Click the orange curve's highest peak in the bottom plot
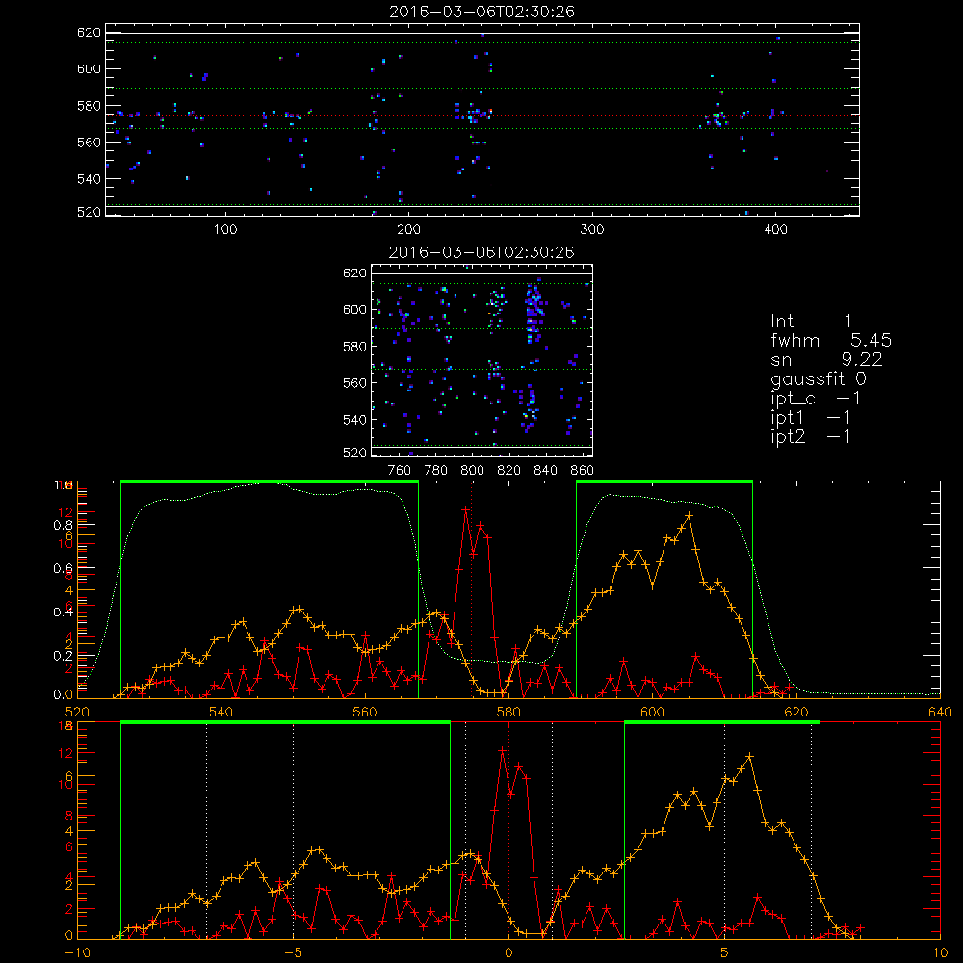The width and height of the screenshot is (963, 963). pos(748,757)
